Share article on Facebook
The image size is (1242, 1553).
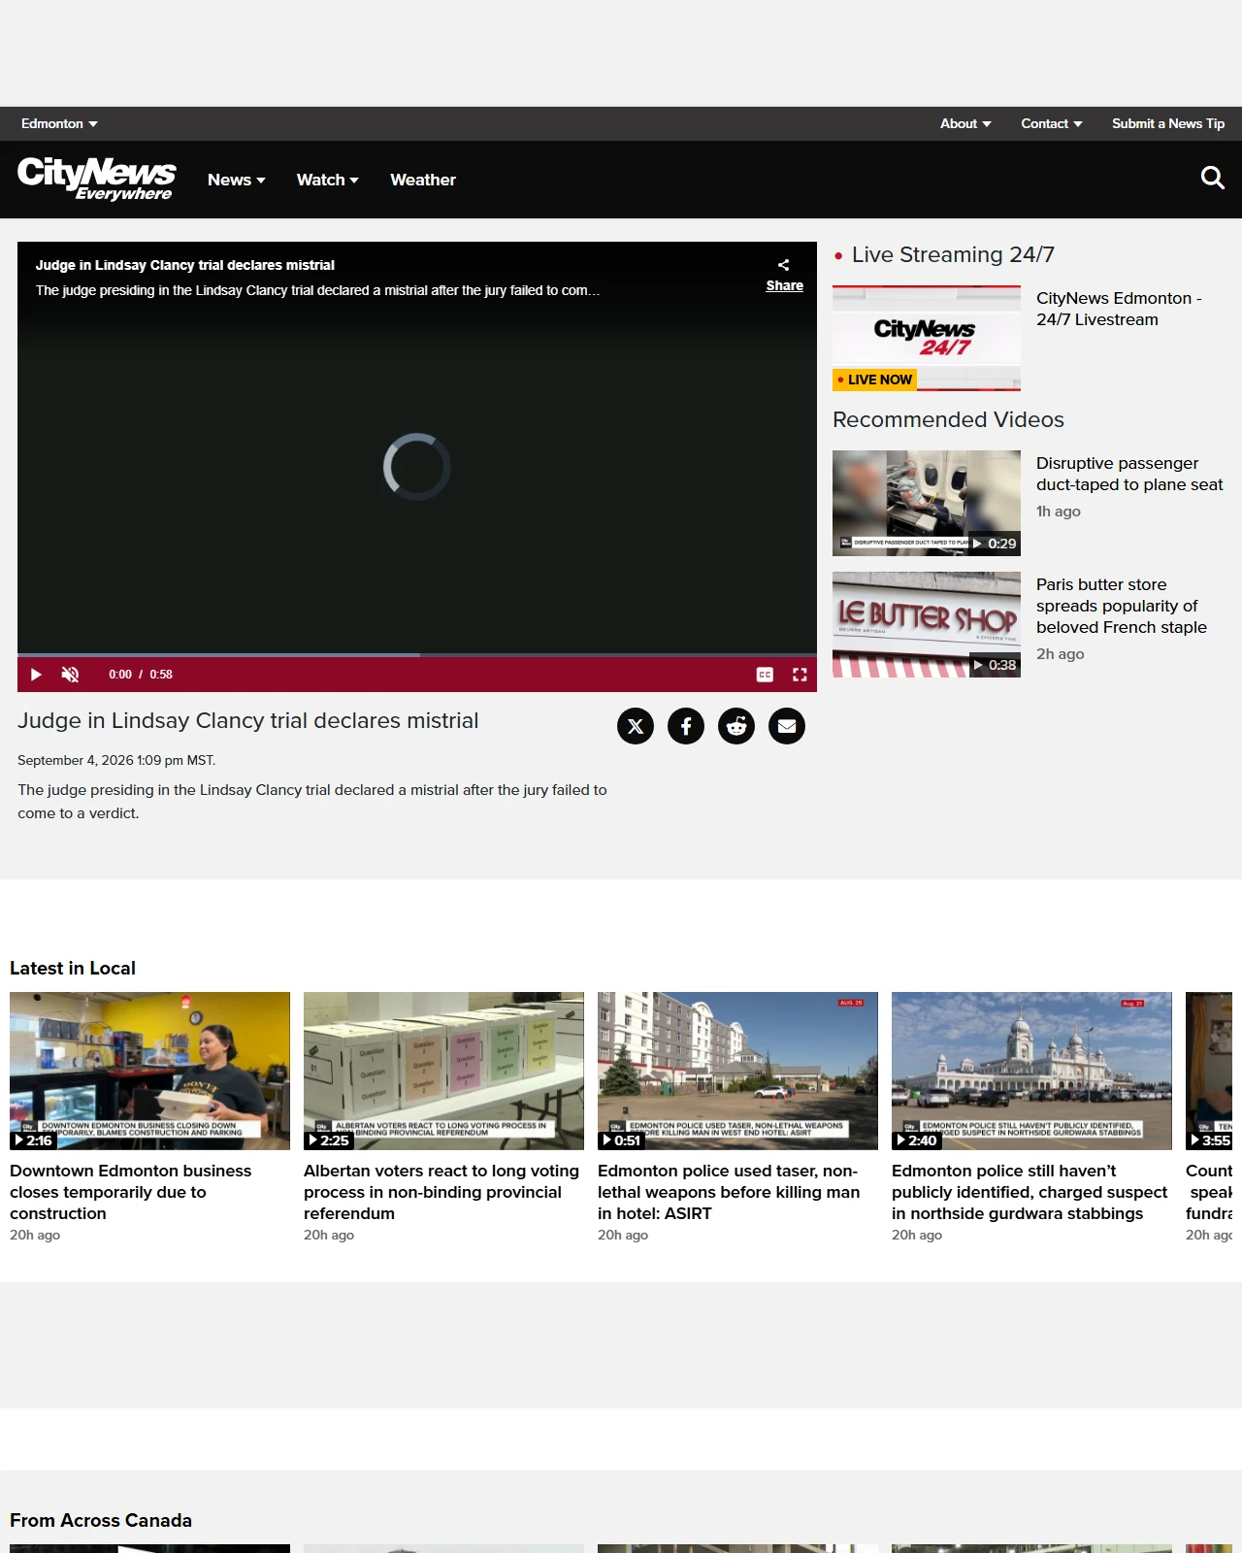click(x=686, y=726)
